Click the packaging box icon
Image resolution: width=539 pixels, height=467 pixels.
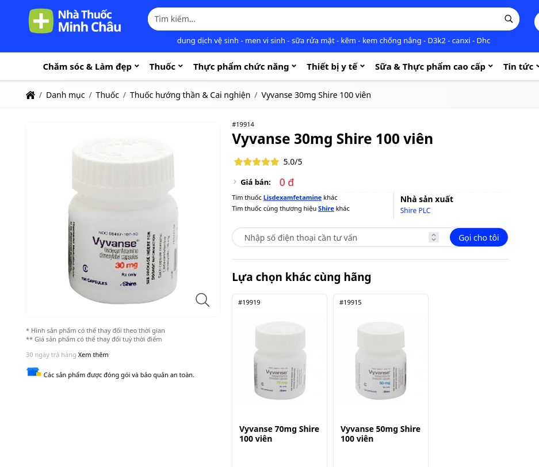coord(34,372)
